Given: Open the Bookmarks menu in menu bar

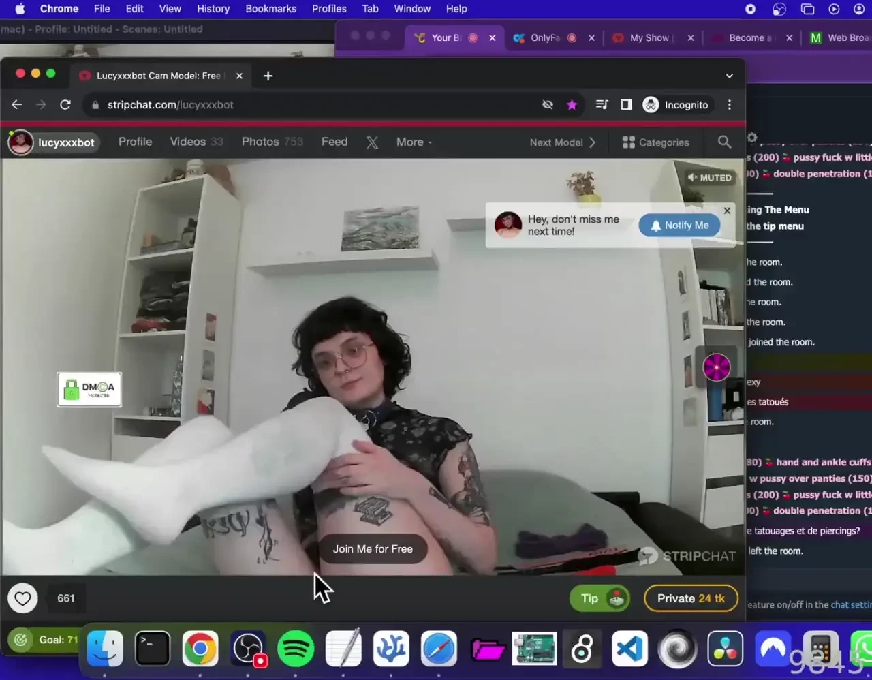Looking at the screenshot, I should click(271, 9).
